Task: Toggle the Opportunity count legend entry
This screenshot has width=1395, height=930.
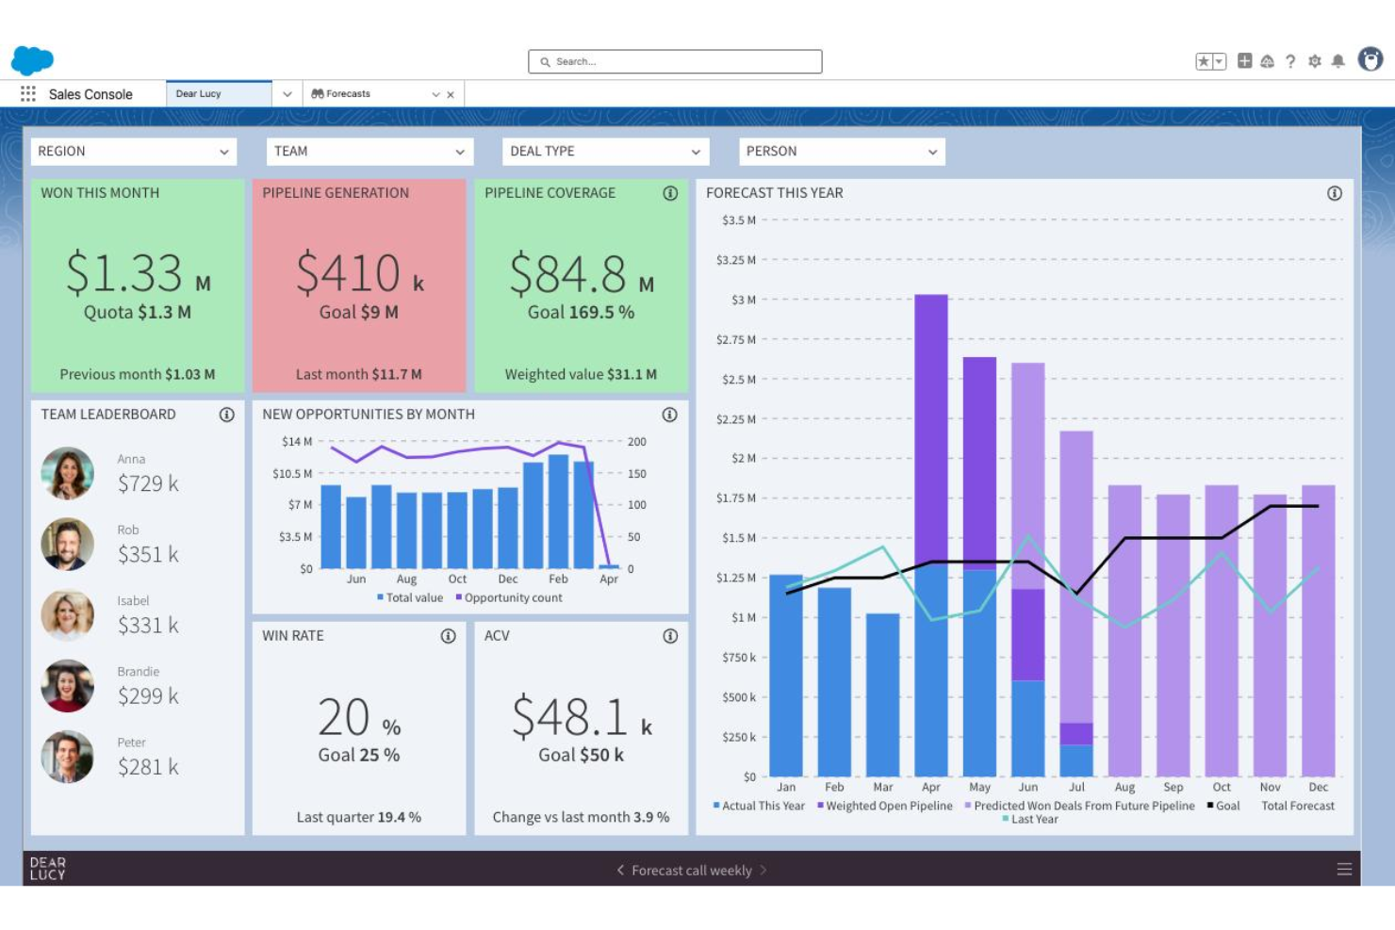Action: click(x=509, y=597)
